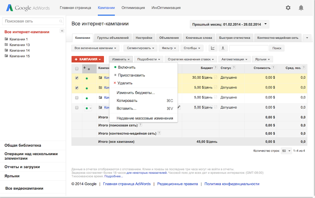Click the Google AdWords logo
Screen dimensions: 315x198
click(x=28, y=8)
